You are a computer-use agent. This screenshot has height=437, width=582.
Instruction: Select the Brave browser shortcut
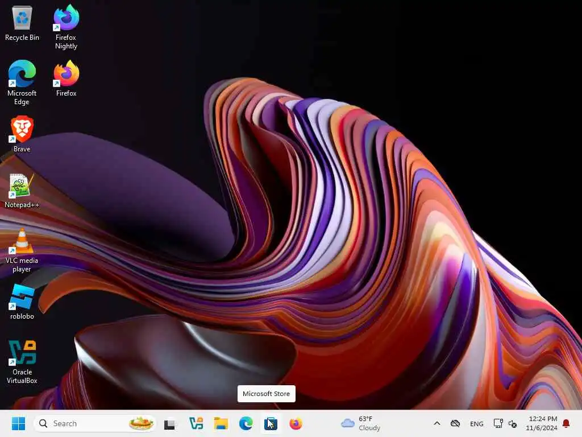[22, 134]
